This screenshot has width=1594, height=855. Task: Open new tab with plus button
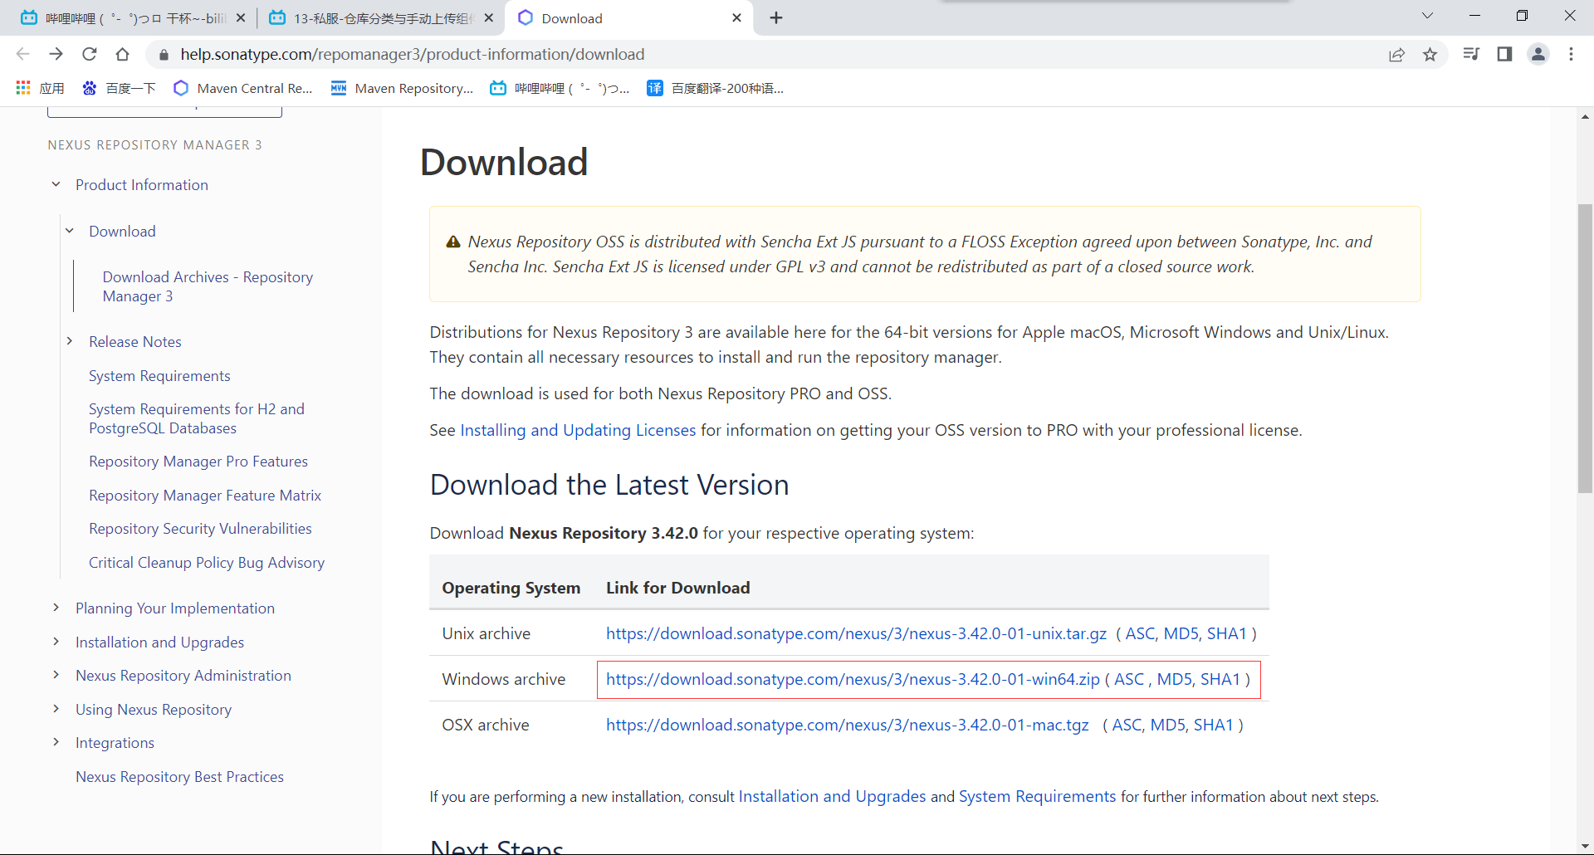[x=776, y=18]
